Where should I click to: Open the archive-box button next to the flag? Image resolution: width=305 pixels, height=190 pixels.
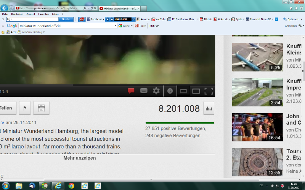tap(41, 108)
